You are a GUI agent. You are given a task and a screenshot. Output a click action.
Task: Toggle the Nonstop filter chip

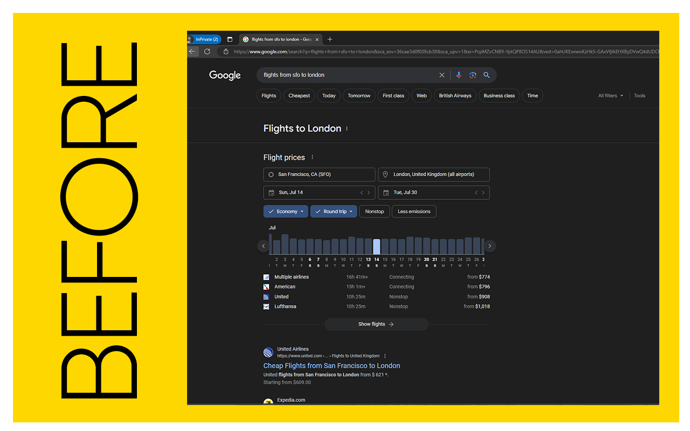pos(374,211)
